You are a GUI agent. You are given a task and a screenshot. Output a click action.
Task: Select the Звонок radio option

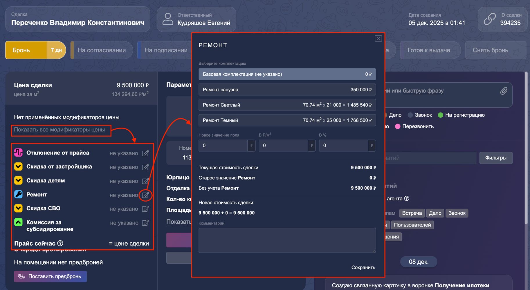[x=410, y=115]
